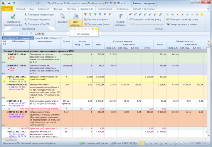Image resolution: width=212 pixels, height=147 pixels.
Task: Collapse Раздел 1 section row
Action: (2, 51)
